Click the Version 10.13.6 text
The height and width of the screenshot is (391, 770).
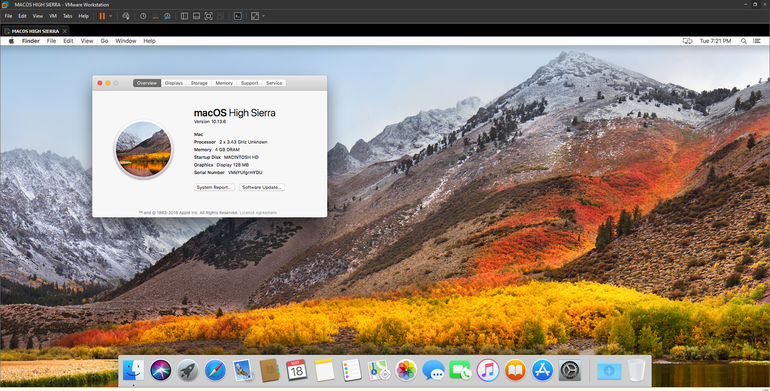[x=210, y=122]
